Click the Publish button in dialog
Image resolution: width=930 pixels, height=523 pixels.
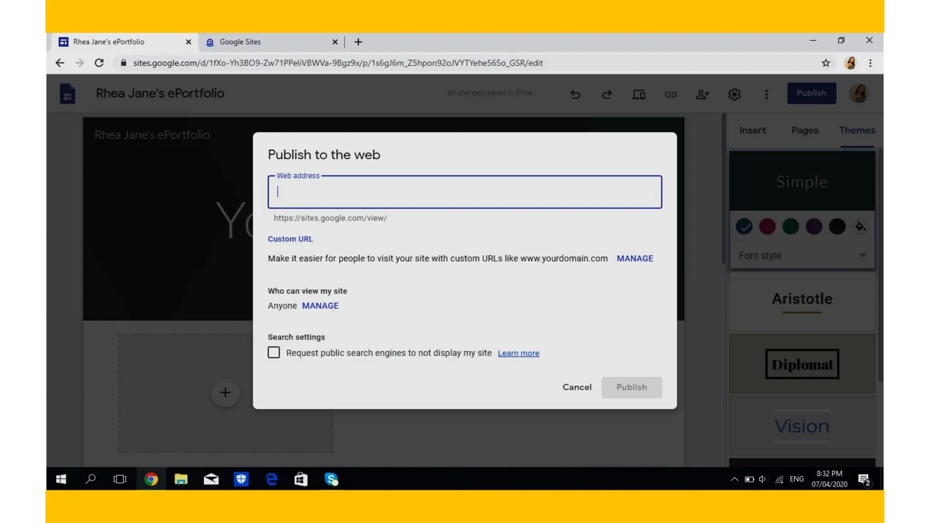tap(632, 387)
